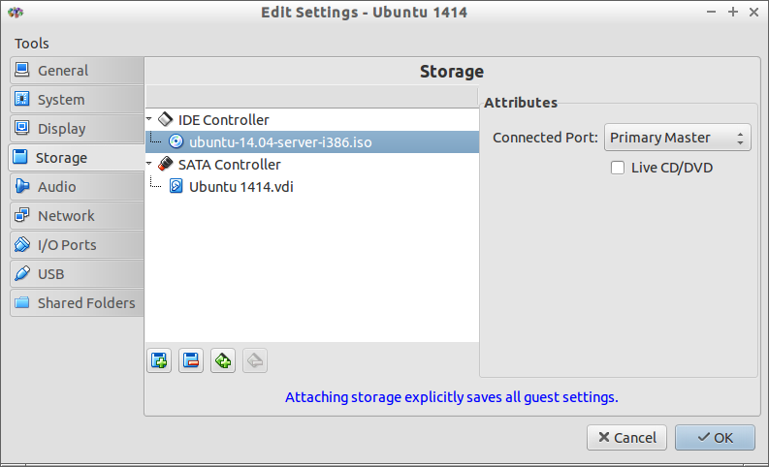Enable the Live CD/DVD checkbox
This screenshot has height=467, width=769.
click(x=618, y=168)
